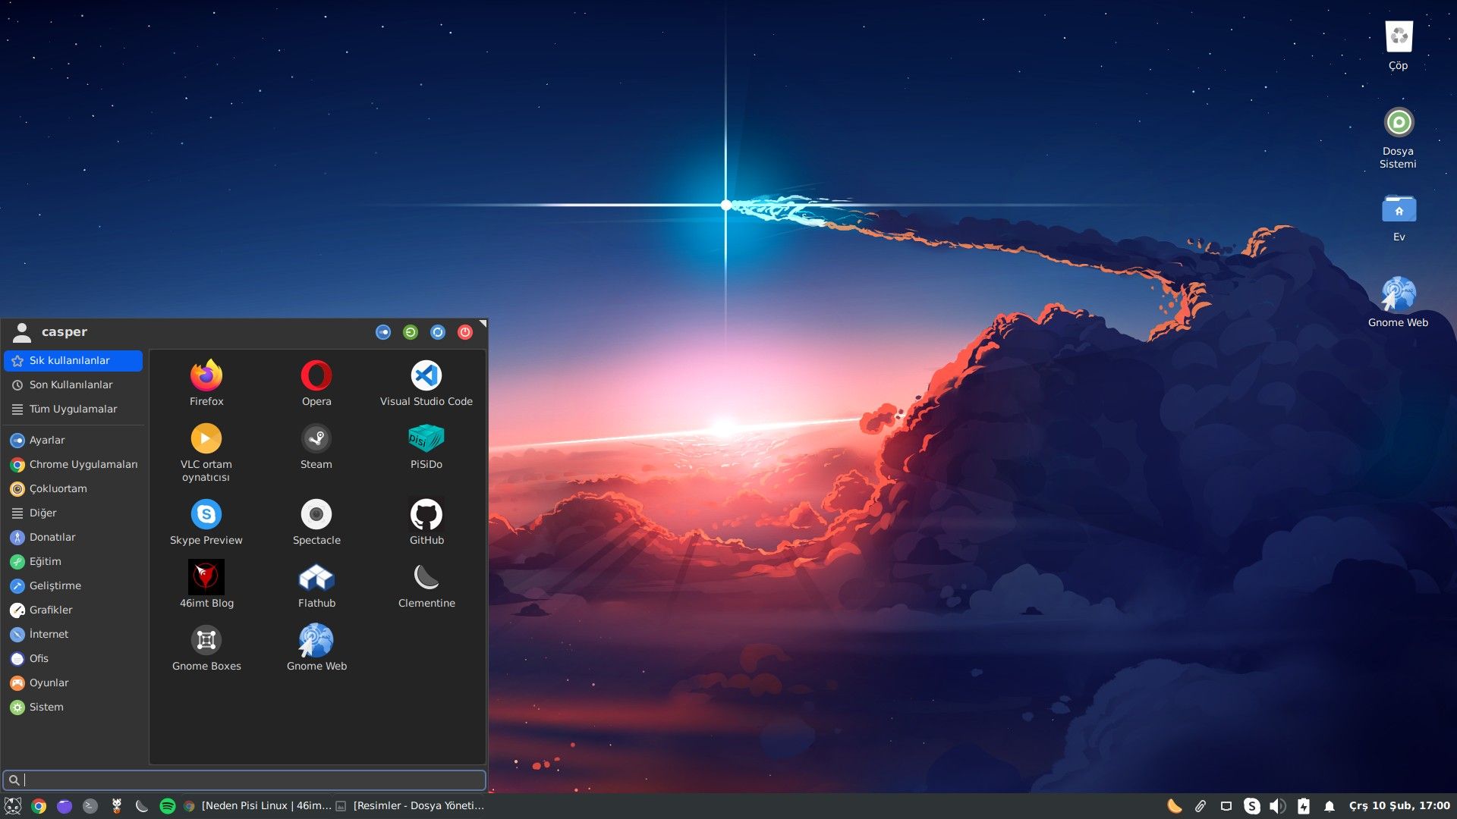Open volume control in system tray
The height and width of the screenshot is (819, 1457).
click(x=1277, y=806)
